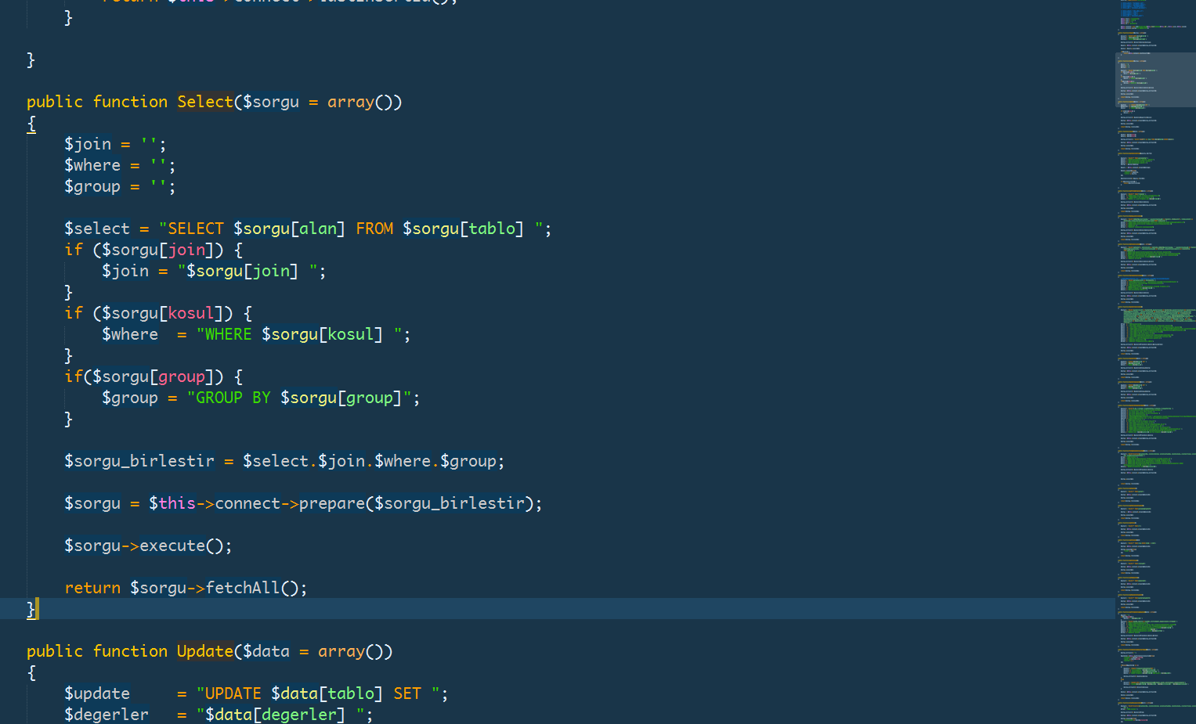This screenshot has height=724, width=1196.
Task: Click the Select function name
Action: click(x=204, y=102)
